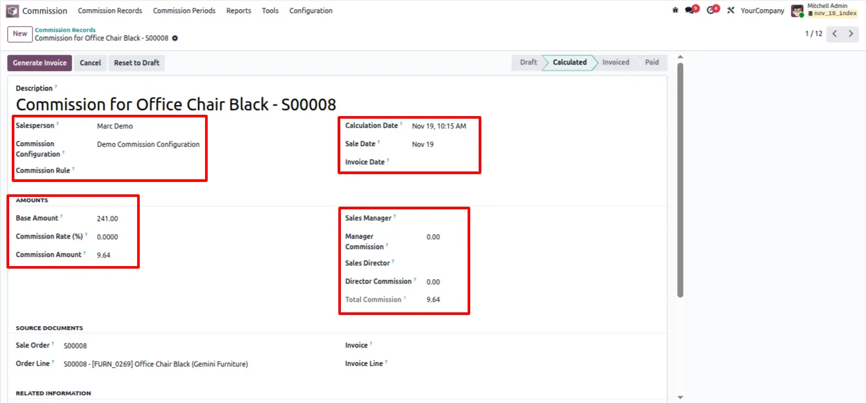Open the Sales Director selection field
The height and width of the screenshot is (403, 866).
(543, 263)
